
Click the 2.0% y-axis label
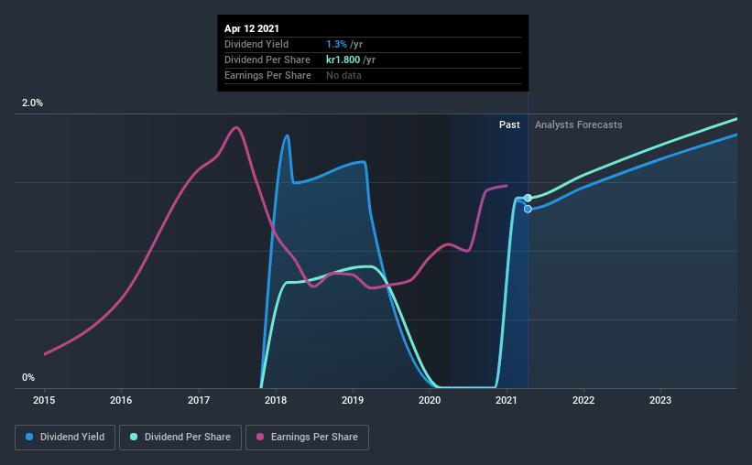32,103
